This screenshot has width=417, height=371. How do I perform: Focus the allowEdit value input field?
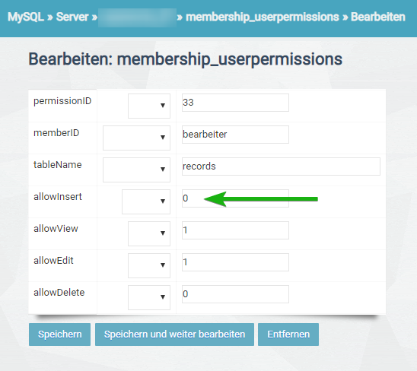tap(235, 262)
